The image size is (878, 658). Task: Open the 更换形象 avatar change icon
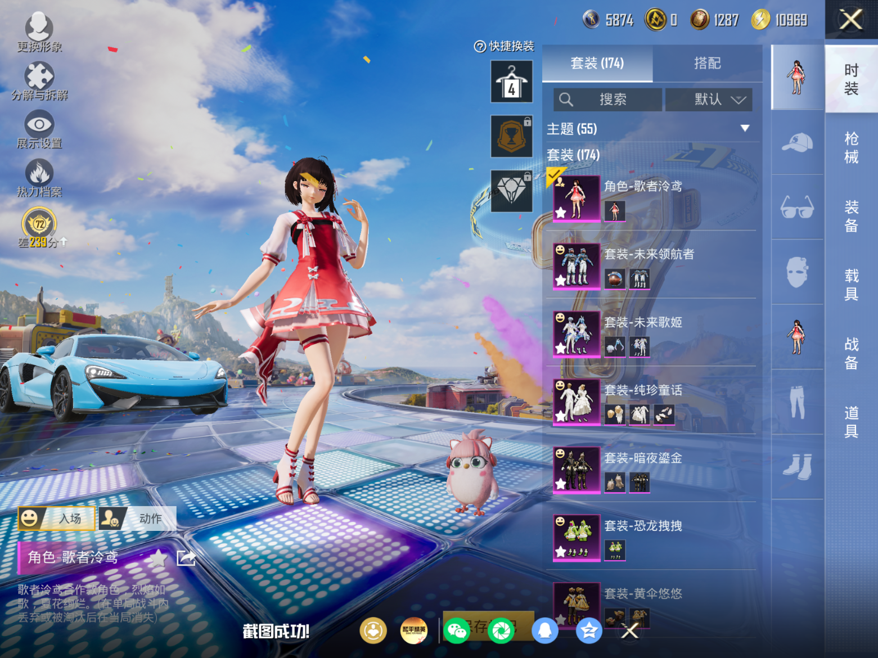(39, 32)
